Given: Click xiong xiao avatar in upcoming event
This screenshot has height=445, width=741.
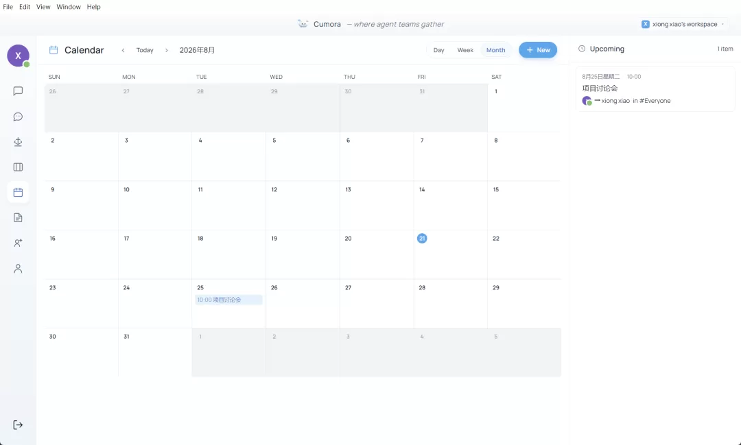Looking at the screenshot, I should tap(587, 101).
